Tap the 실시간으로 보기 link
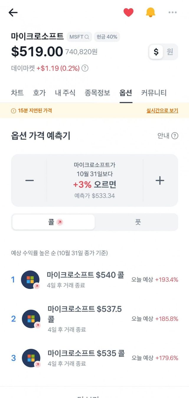 [x=162, y=111]
